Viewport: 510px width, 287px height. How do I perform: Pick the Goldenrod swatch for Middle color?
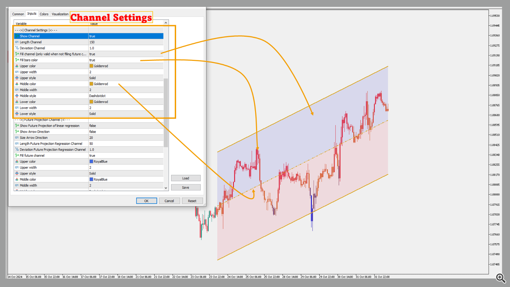pyautogui.click(x=91, y=84)
